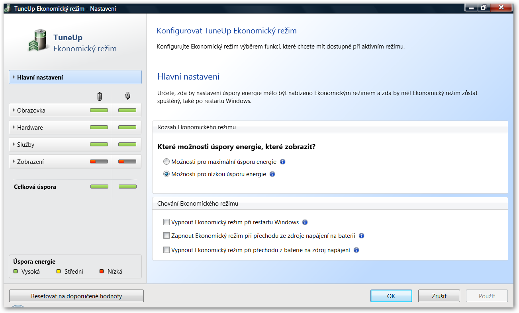Click the info icon next to nízkou úsporu energie

click(x=272, y=174)
